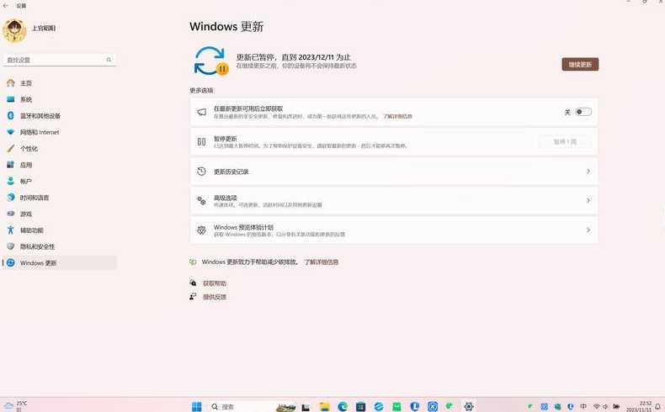Click the 继续更新 resume updates button
665x412 pixels.
[x=580, y=65]
